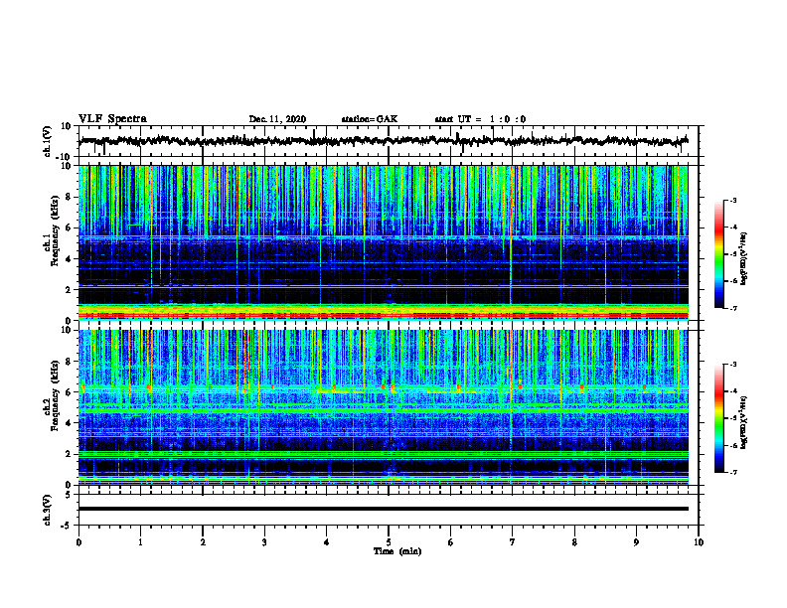Image resolution: width=787 pixels, height=608 pixels.
Task: Click the "VLF Spectra" title text
Action: [112, 119]
